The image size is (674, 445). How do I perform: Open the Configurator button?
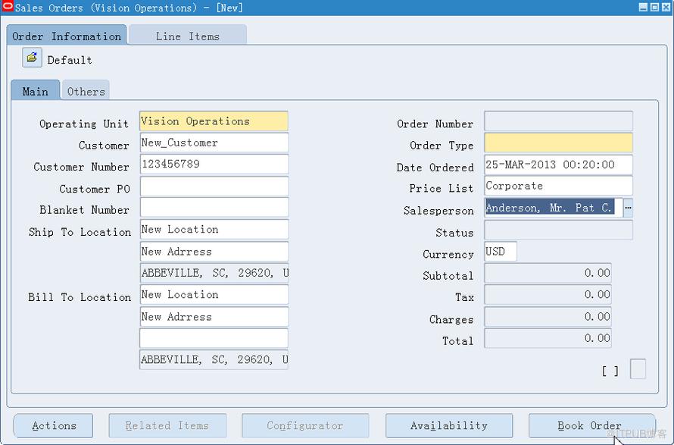(305, 425)
